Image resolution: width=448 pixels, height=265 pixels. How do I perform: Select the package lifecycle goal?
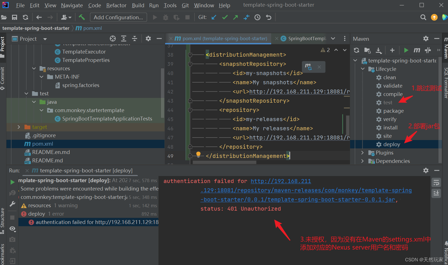click(x=393, y=111)
